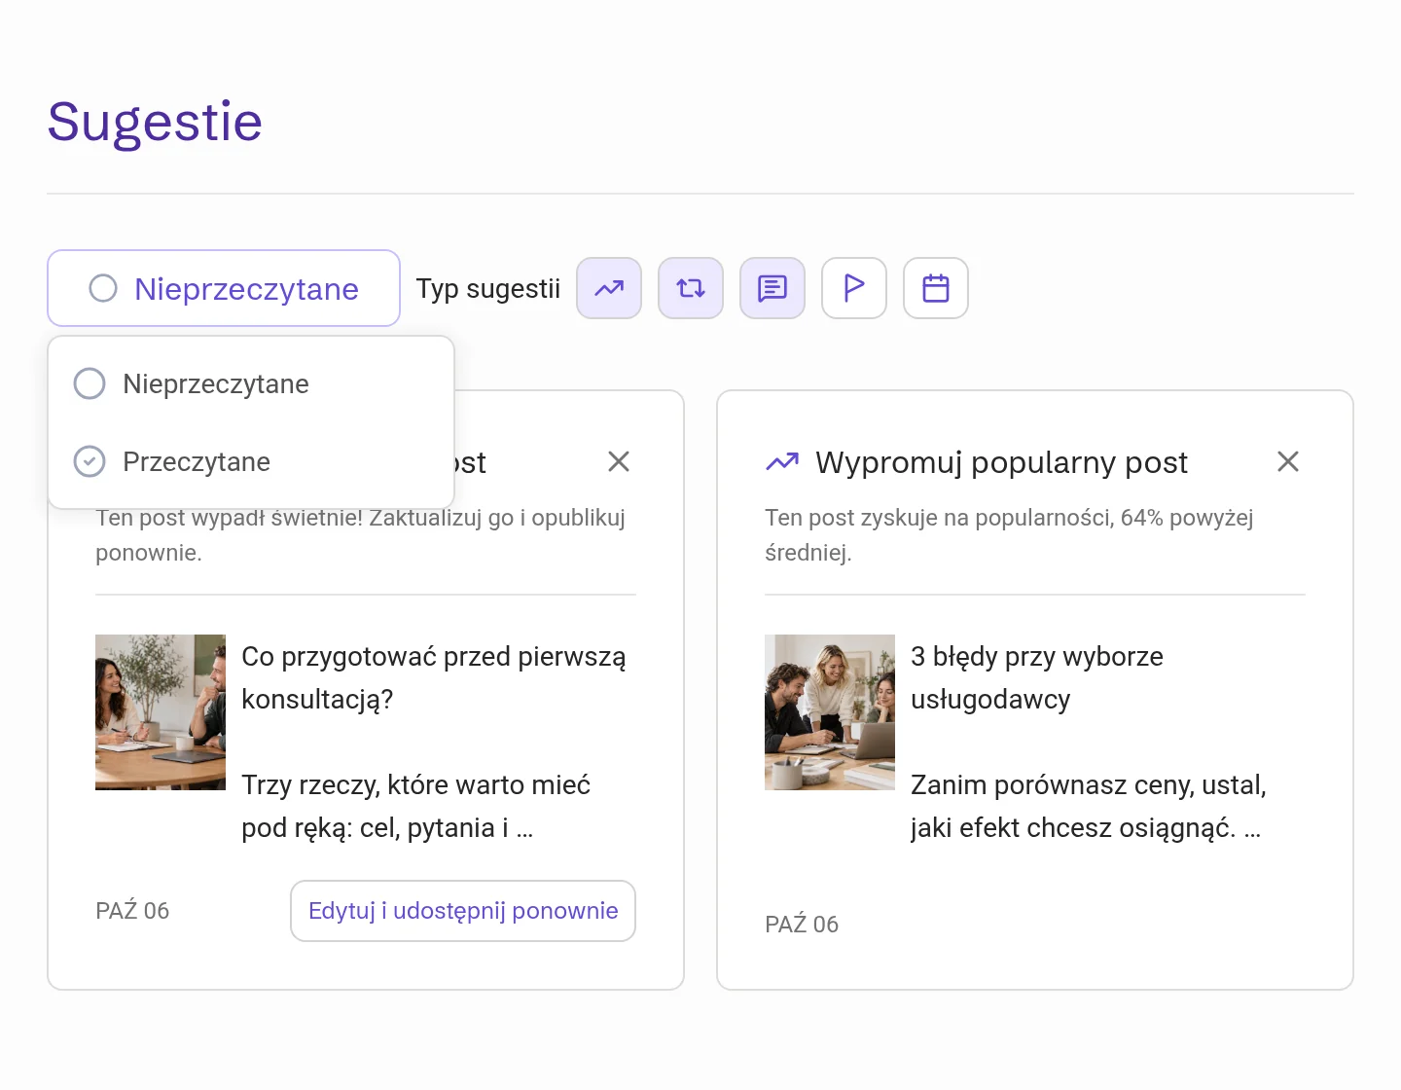Toggle the calendar suggestion type filter
Screen dimensions: 1401x1090
936,288
